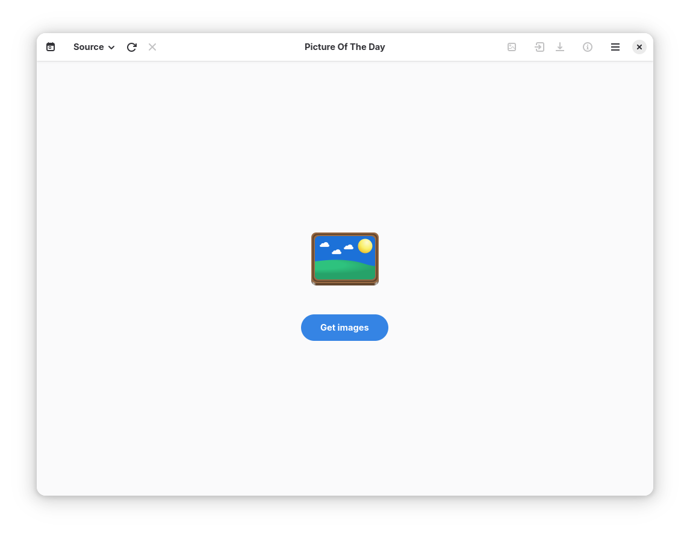This screenshot has width=690, height=536.
Task: Close the Picture Of The Day window
Action: pos(639,47)
